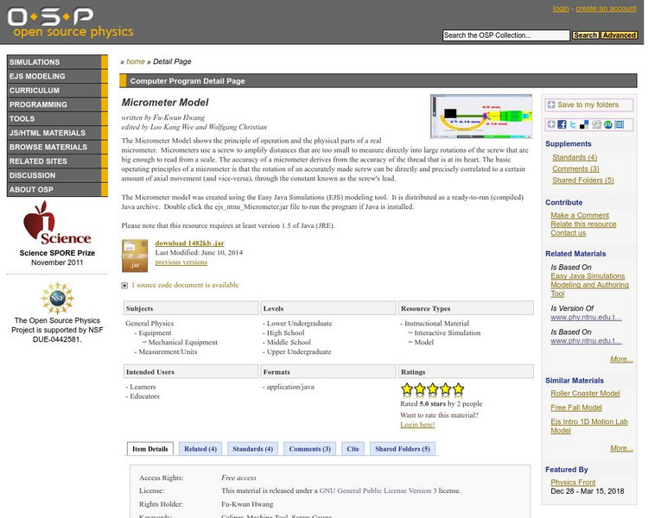Click download 1482kb .jar link
The image size is (648, 518).
[x=190, y=243]
